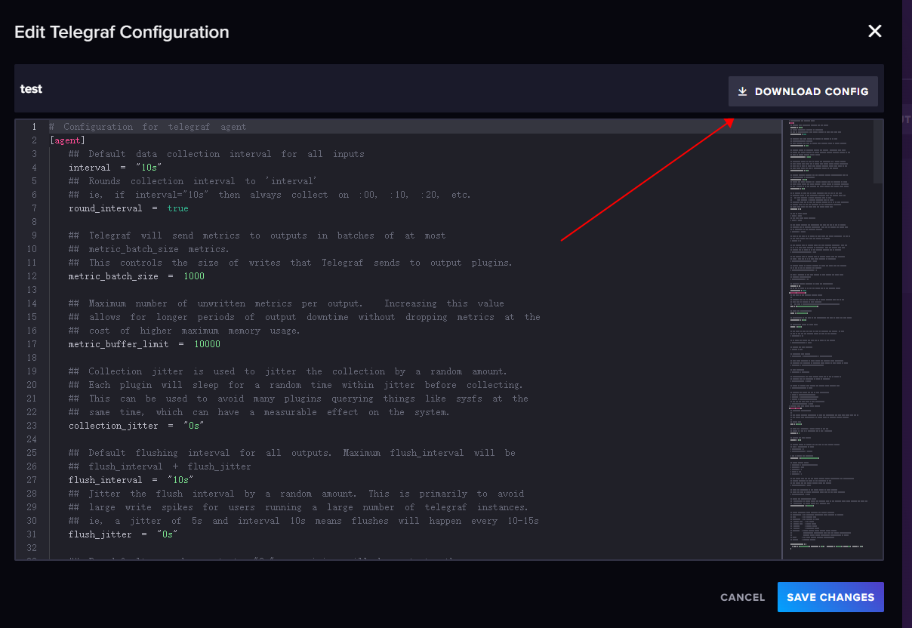This screenshot has height=628, width=912.
Task: Click the collection_jitter setting name
Action: [x=113, y=426]
